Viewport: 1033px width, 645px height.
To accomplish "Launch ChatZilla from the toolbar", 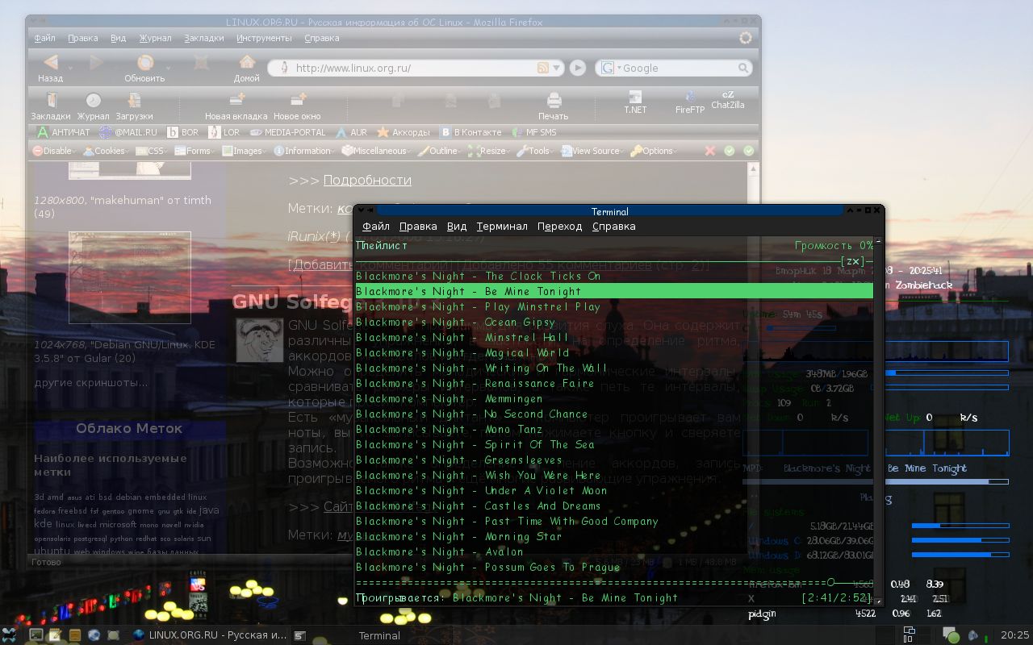I will 728,94.
